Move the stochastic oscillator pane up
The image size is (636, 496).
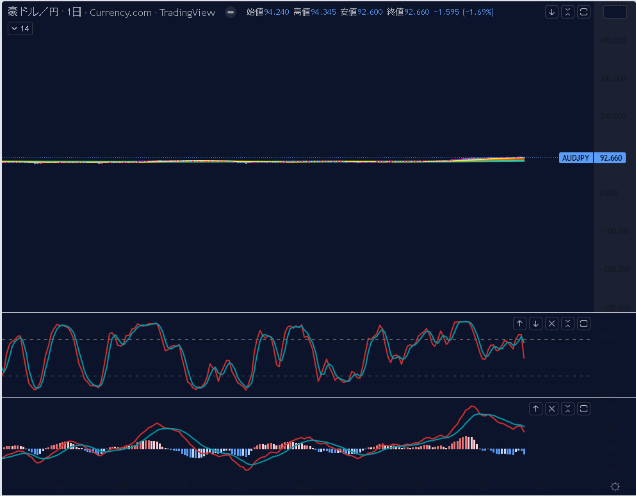[x=519, y=323]
